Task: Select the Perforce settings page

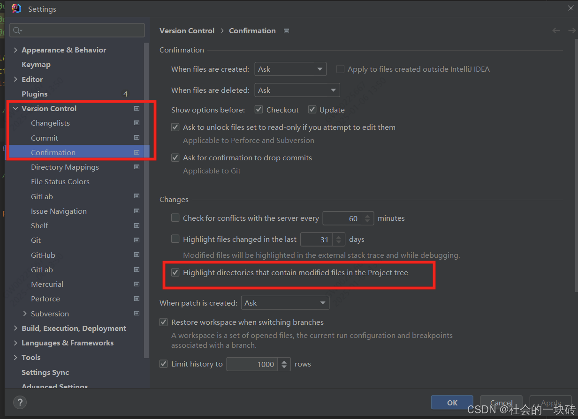Action: click(46, 299)
